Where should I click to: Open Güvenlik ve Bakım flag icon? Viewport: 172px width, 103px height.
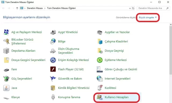click(53, 79)
